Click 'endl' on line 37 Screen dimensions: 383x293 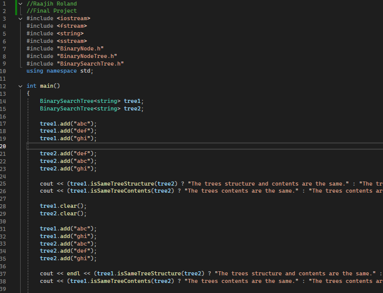point(74,273)
